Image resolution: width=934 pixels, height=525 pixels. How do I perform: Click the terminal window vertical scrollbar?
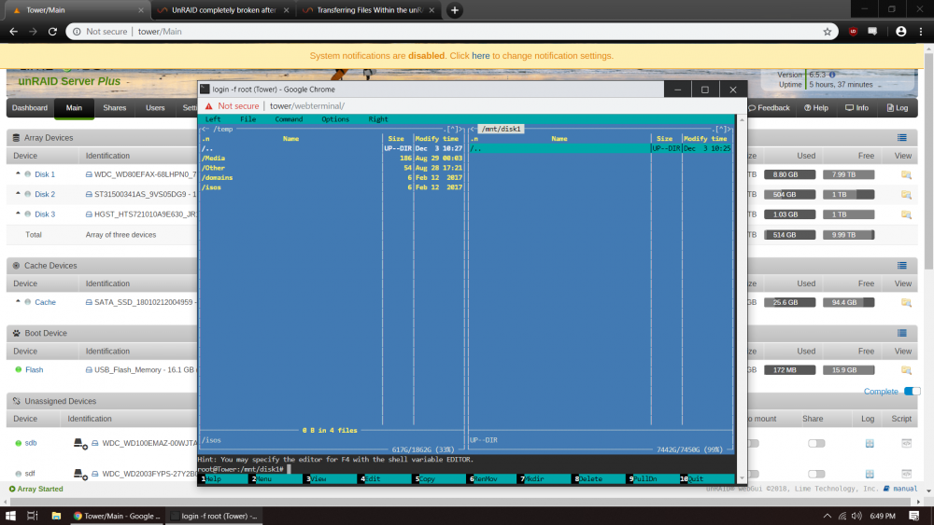(742, 297)
